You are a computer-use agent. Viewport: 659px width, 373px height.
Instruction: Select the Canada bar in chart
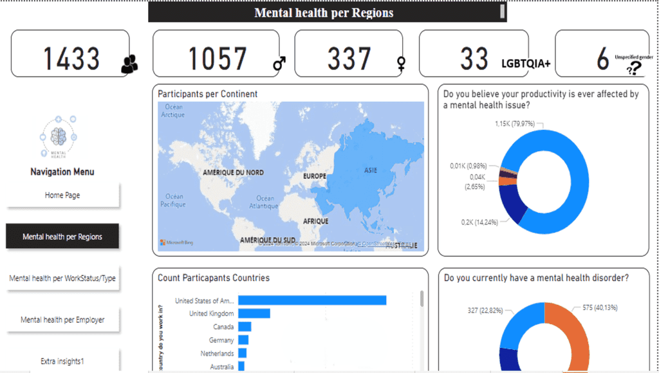pyautogui.click(x=245, y=327)
